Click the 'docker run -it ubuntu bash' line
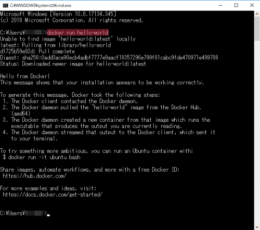Image resolution: width=260 pixels, height=230 pixels. (42, 157)
